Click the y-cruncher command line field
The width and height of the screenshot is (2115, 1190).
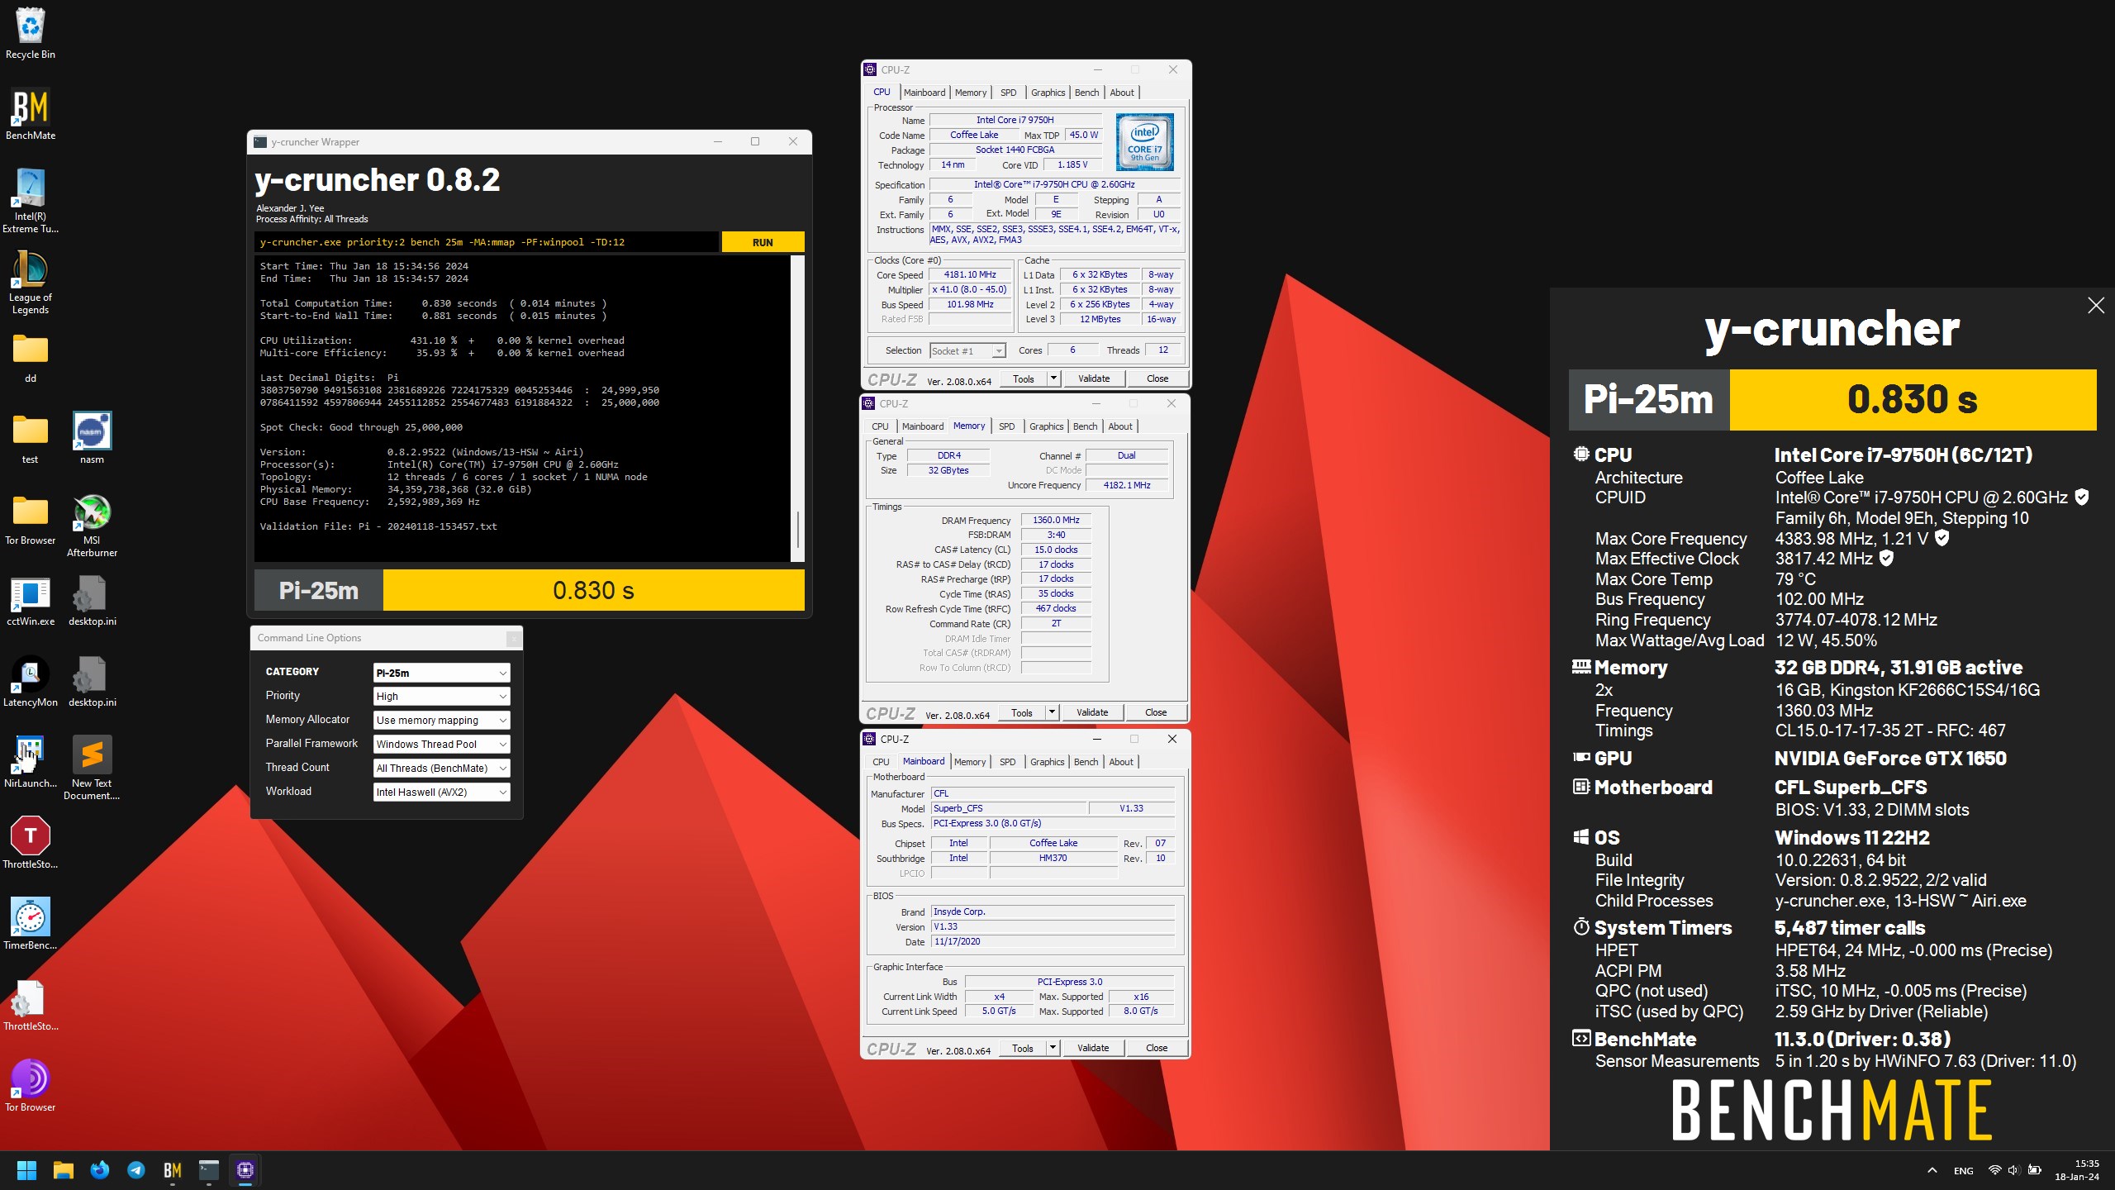pyautogui.click(x=486, y=242)
